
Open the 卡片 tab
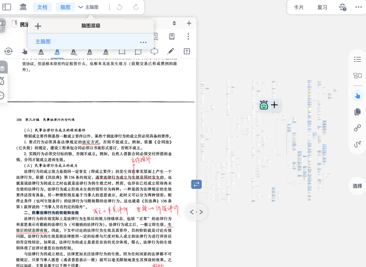pyautogui.click(x=299, y=7)
